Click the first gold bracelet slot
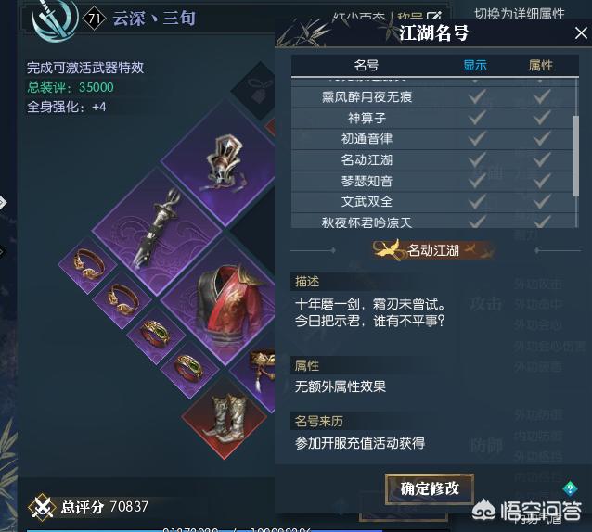Viewport: 592px width, 532px height. 88,265
